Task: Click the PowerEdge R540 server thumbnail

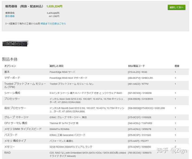Action: pos(15,43)
